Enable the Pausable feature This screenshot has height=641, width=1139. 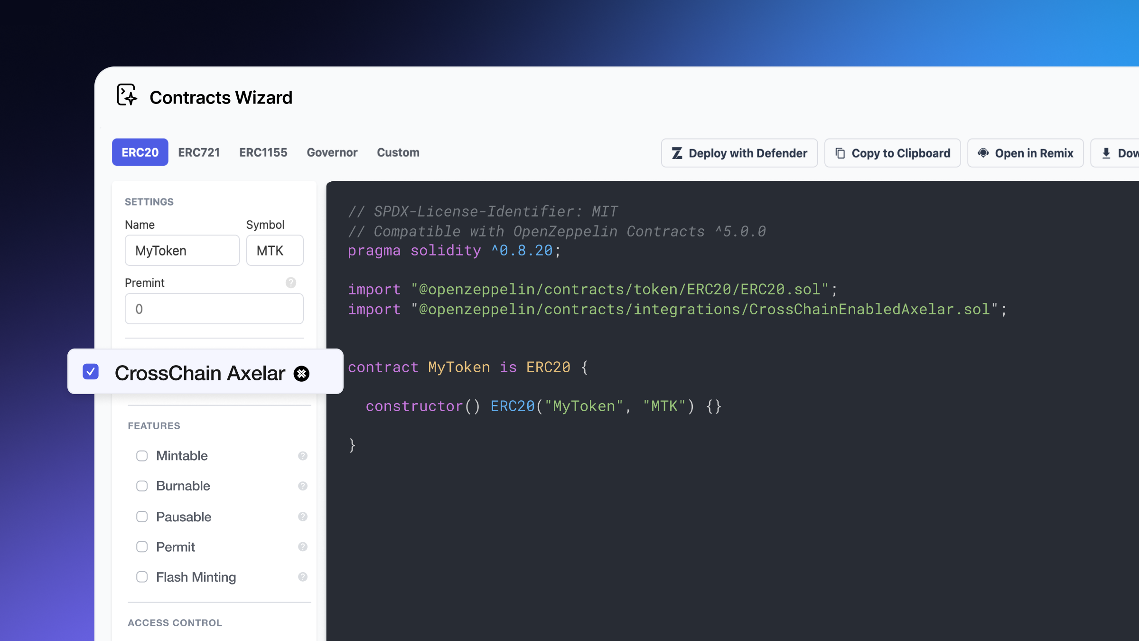click(x=142, y=517)
